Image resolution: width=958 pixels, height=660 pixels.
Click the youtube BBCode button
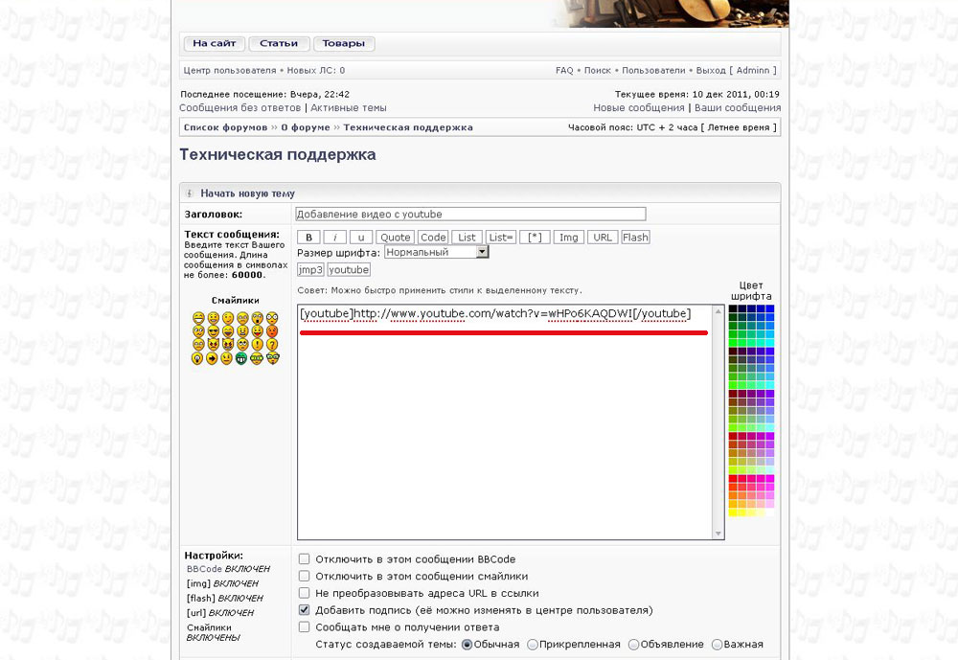(349, 270)
